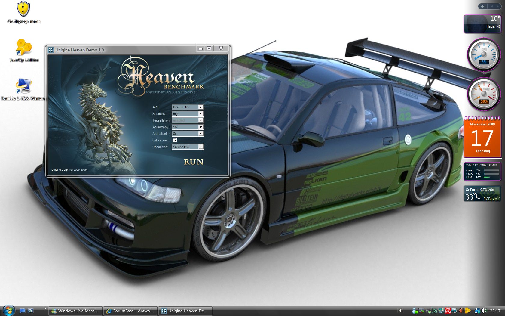Click the Unigine Corp. copyright text
505x316 pixels.
tap(69, 170)
